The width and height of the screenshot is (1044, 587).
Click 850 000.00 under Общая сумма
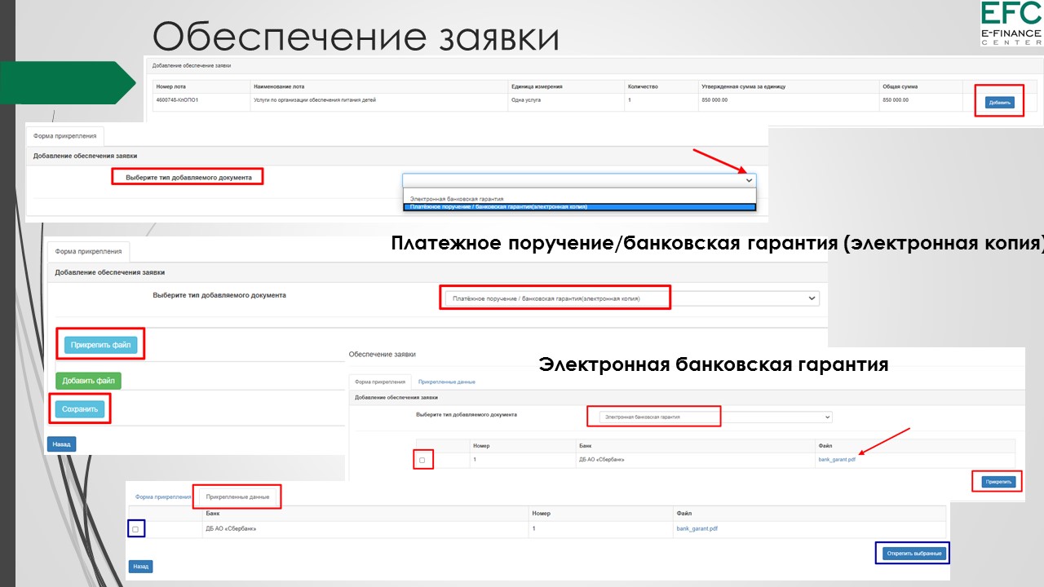coord(896,100)
